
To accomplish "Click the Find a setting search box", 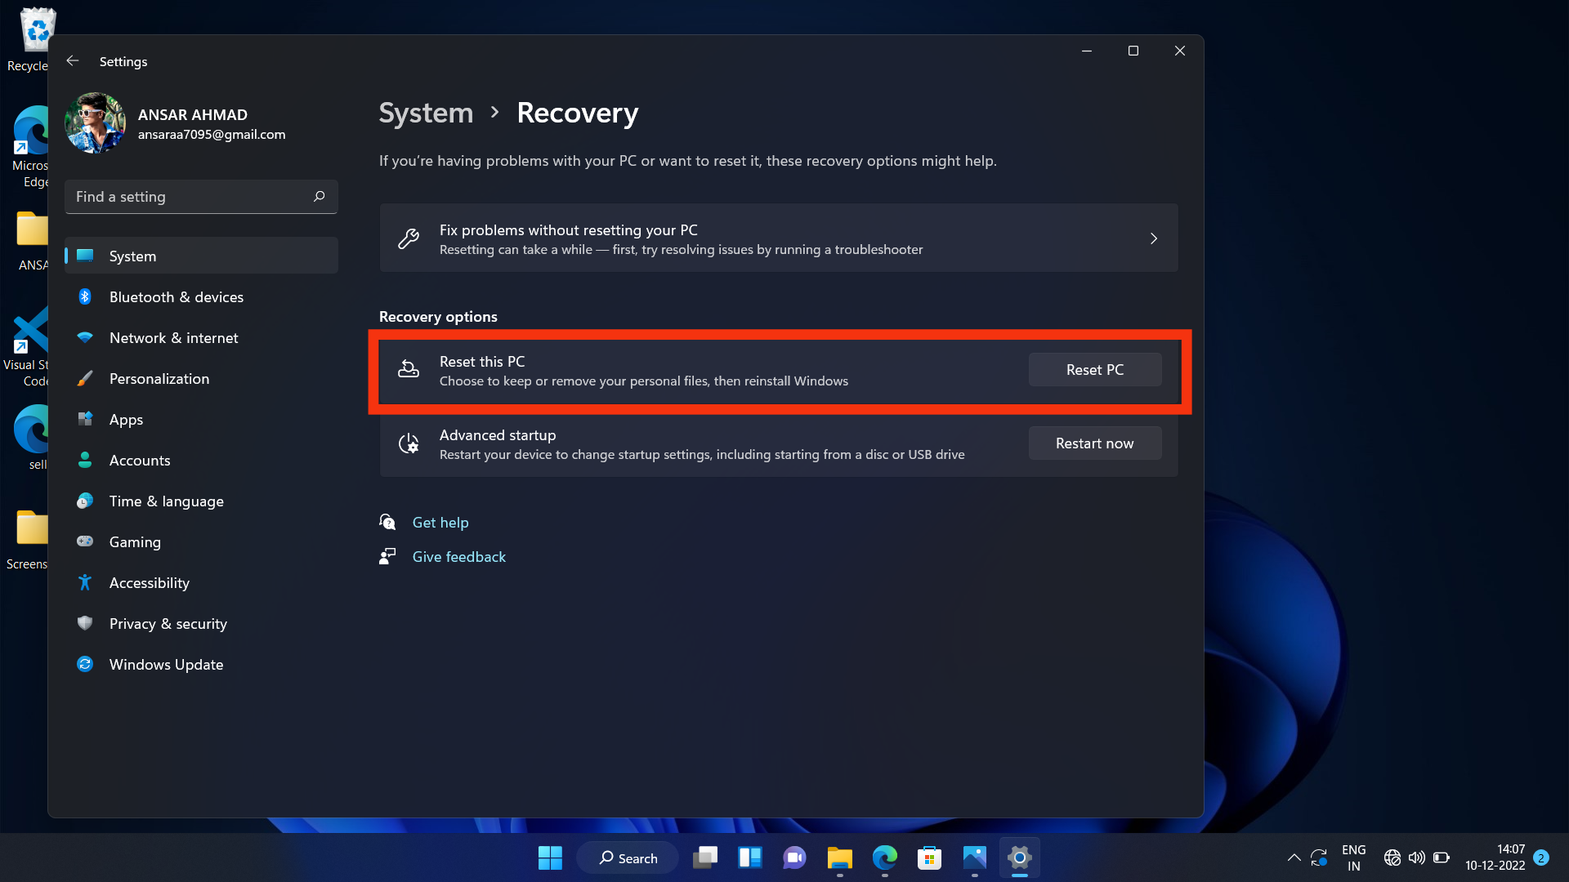I will [x=201, y=196].
